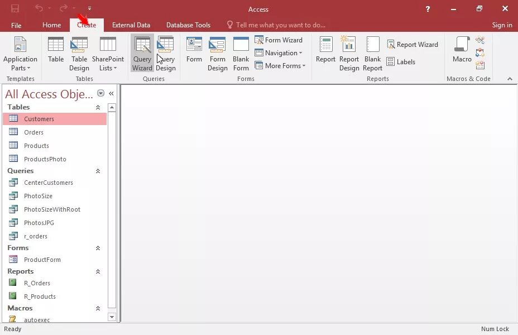Open the File tab
This screenshot has width=518, height=335.
pos(16,25)
